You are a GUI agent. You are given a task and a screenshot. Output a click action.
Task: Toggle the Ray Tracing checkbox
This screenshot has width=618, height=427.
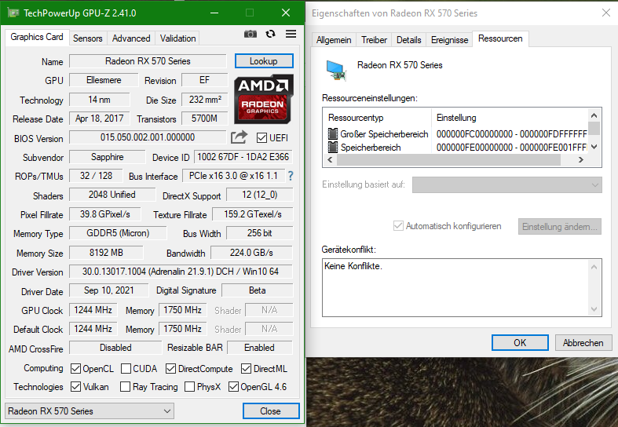point(125,387)
